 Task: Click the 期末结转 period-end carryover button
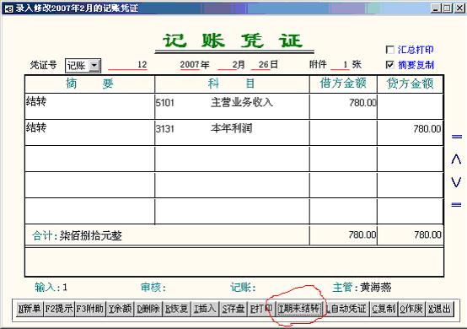[x=299, y=309]
